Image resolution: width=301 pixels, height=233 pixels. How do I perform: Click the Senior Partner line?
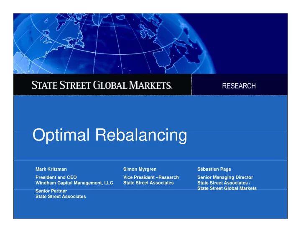pyautogui.click(x=51, y=191)
